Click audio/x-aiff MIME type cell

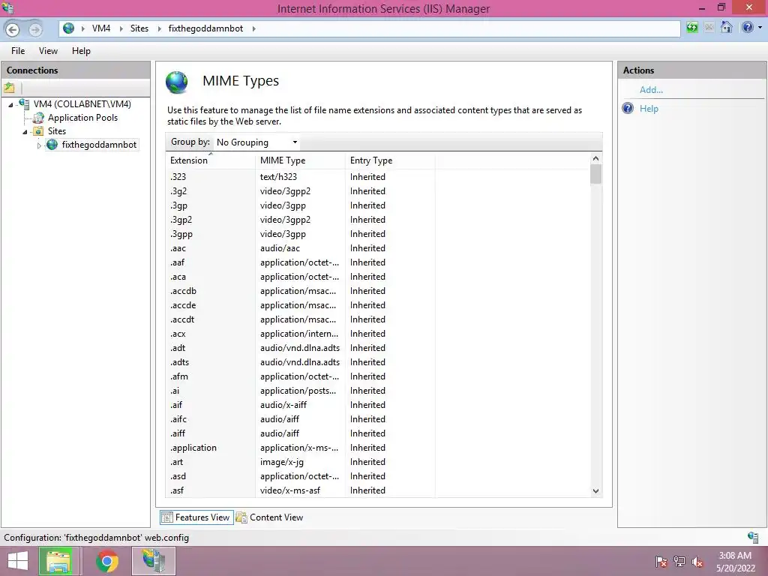point(283,405)
